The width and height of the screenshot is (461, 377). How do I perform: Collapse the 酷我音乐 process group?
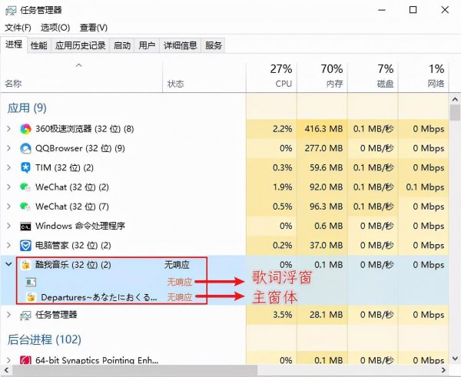[x=8, y=264]
